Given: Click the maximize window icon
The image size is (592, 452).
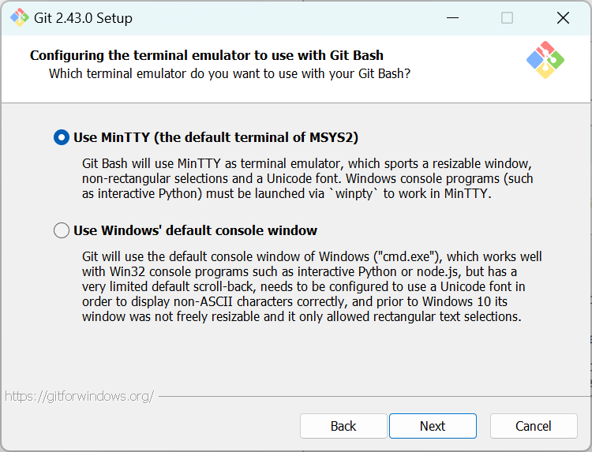Looking at the screenshot, I should 507,17.
